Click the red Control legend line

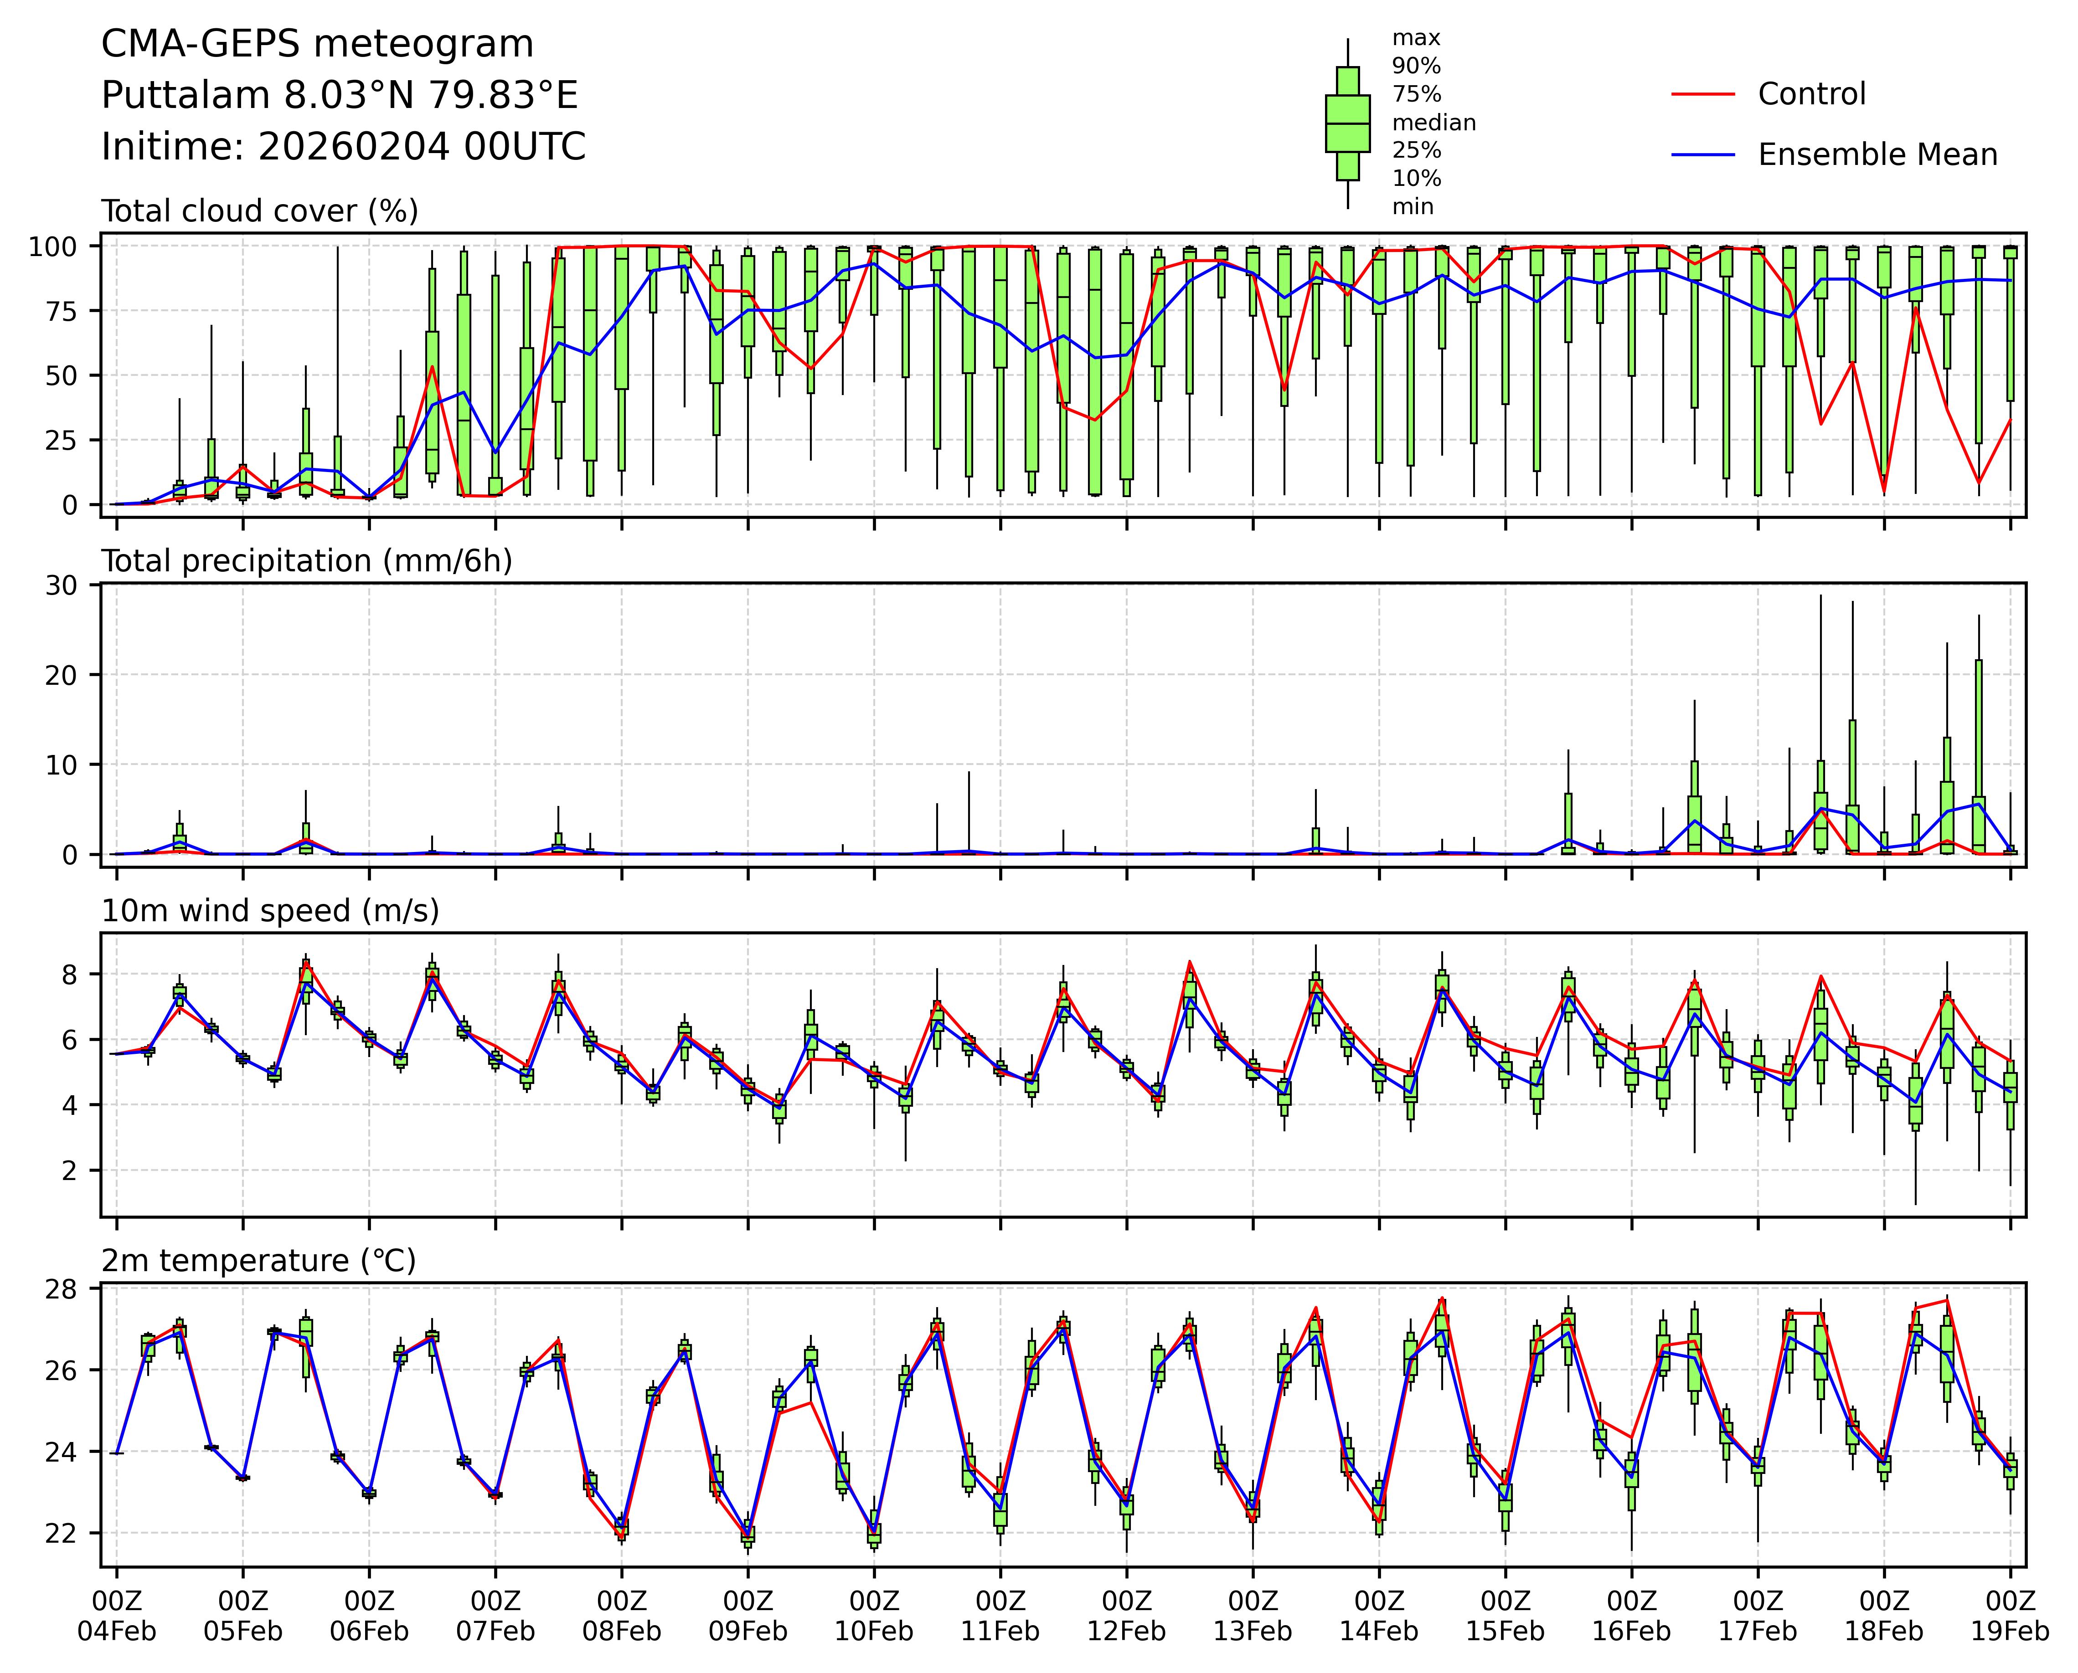[1703, 94]
